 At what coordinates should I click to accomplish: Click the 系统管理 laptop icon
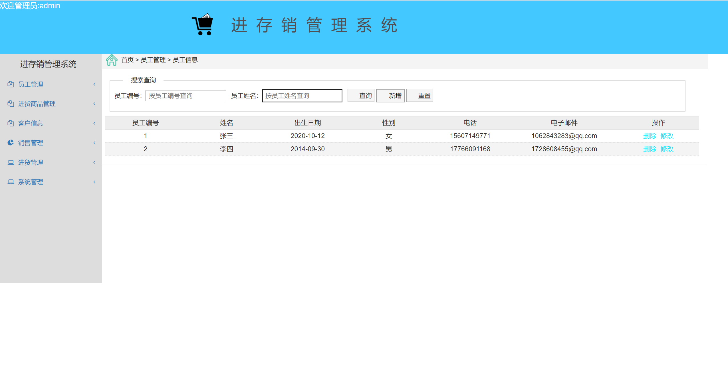[11, 182]
